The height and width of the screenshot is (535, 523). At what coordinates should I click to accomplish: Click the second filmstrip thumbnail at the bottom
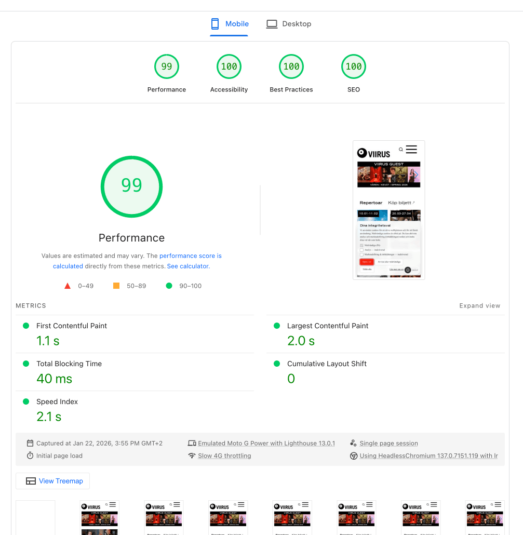coord(99,517)
